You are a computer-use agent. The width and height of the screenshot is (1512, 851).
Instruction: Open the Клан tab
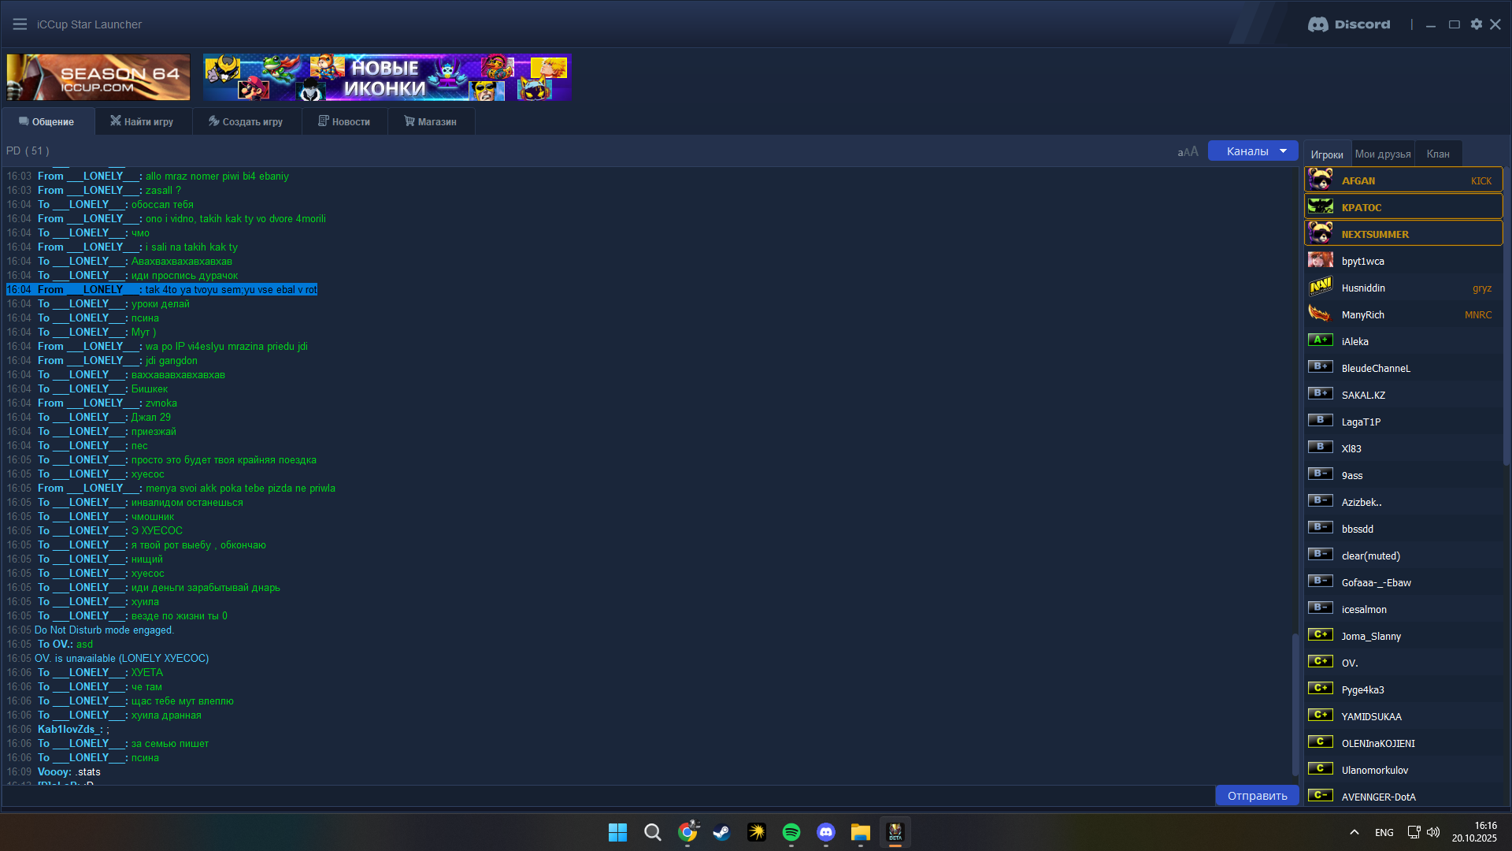(1437, 154)
